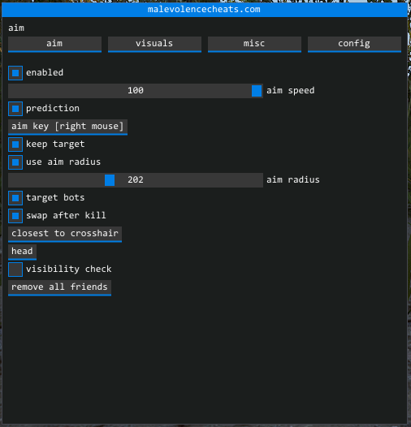Toggle the prediction checkbox

[15, 109]
